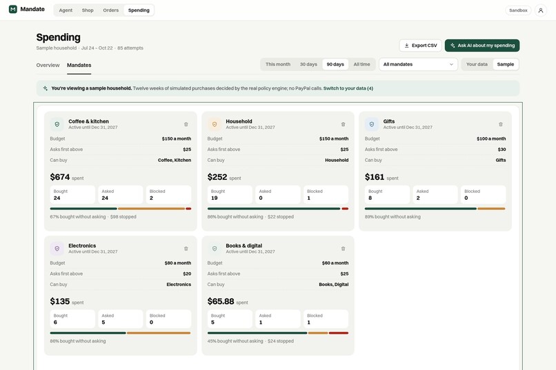Click the $60 a month budget value
This screenshot has height=370, width=556.
pos(335,263)
